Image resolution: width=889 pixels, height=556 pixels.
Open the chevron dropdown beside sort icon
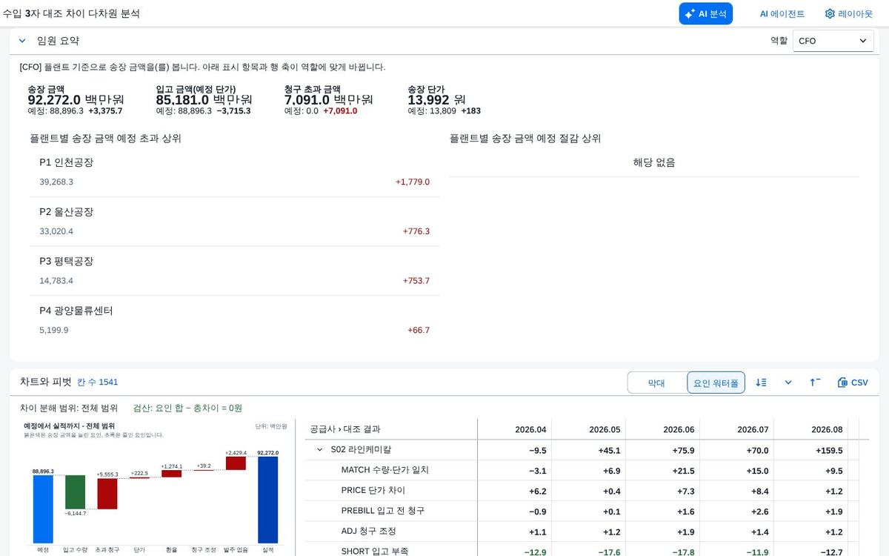pos(788,383)
